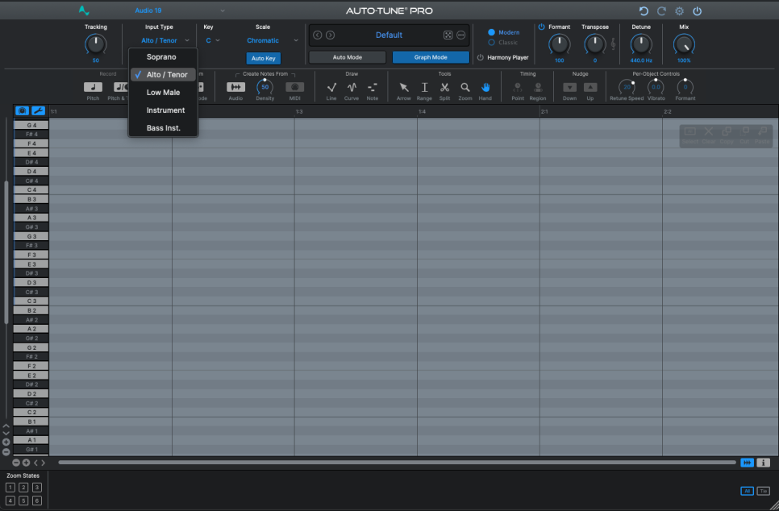The image size is (779, 511).
Task: Select the Hand scroll tool
Action: pos(485,87)
